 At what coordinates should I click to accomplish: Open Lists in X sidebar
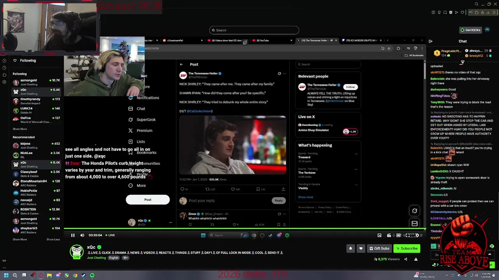pos(137,142)
